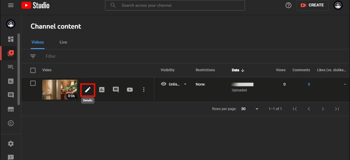The height and width of the screenshot is (160, 350).
Task: Open Analytics icon in sidebar
Action: pos(11,81)
